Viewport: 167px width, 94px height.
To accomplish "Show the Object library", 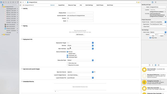I will click(156, 65).
